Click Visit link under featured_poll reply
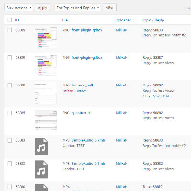Image resolution: width=191 pixels, height=191 pixels. coord(157,96)
